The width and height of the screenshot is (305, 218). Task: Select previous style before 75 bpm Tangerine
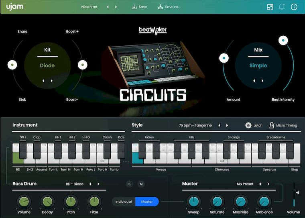click(219, 125)
